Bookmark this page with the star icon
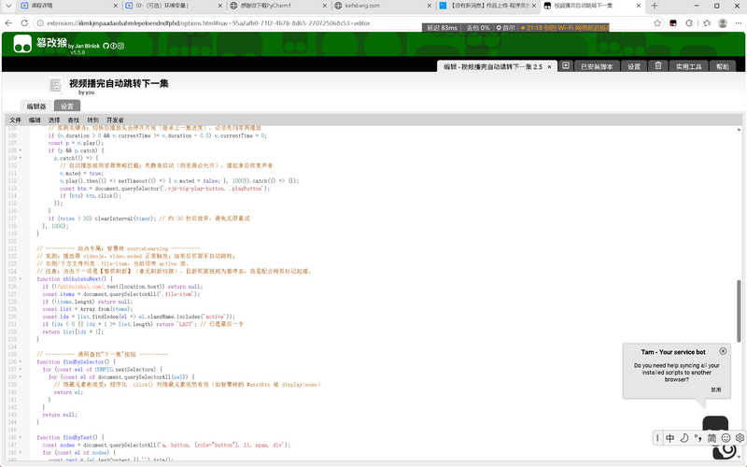This screenshot has height=467, width=747. [657, 22]
